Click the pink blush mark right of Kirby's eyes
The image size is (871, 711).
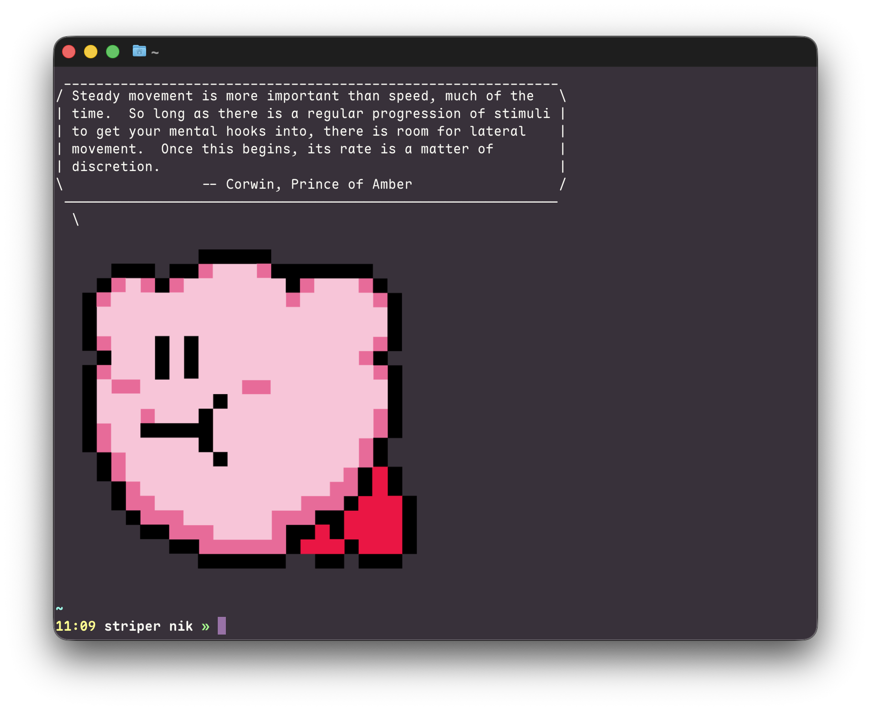[256, 387]
